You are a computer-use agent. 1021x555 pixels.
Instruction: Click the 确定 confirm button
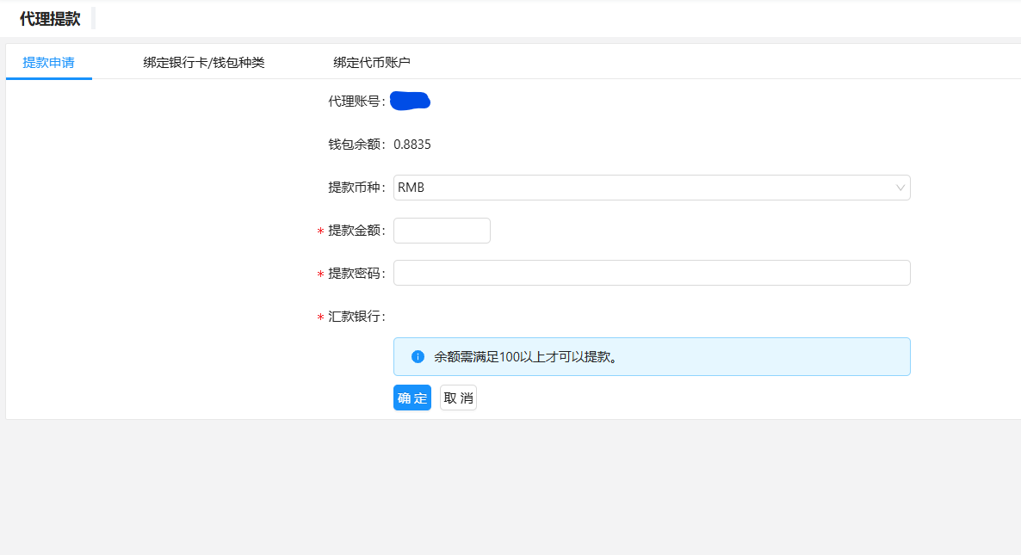[411, 398]
